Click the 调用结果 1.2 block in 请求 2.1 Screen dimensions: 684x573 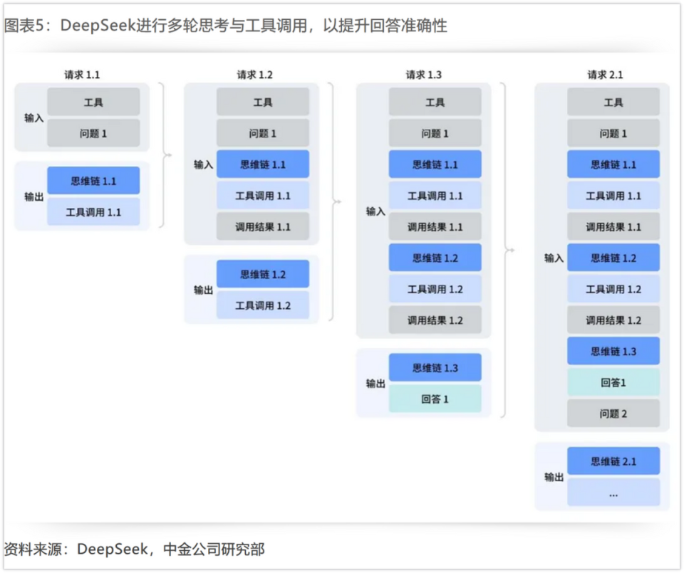pos(613,320)
